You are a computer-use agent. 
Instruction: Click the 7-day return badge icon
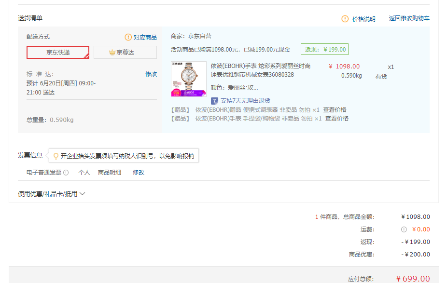(214, 101)
